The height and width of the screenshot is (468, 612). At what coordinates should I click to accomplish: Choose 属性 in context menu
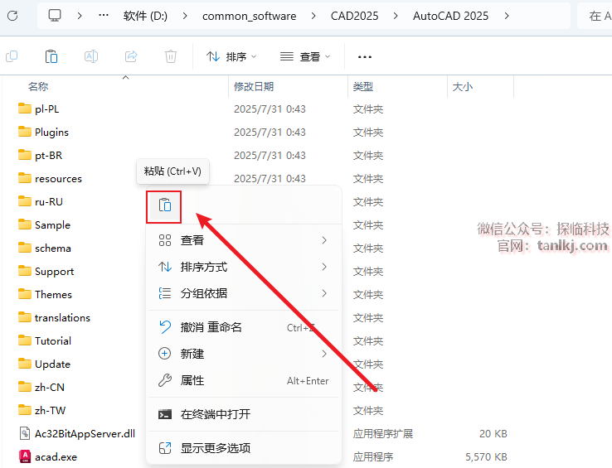(x=244, y=380)
